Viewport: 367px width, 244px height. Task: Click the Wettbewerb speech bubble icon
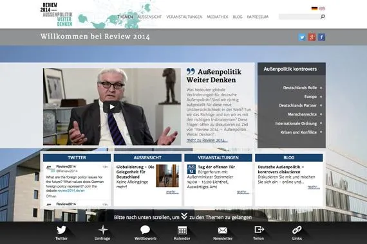click(145, 230)
